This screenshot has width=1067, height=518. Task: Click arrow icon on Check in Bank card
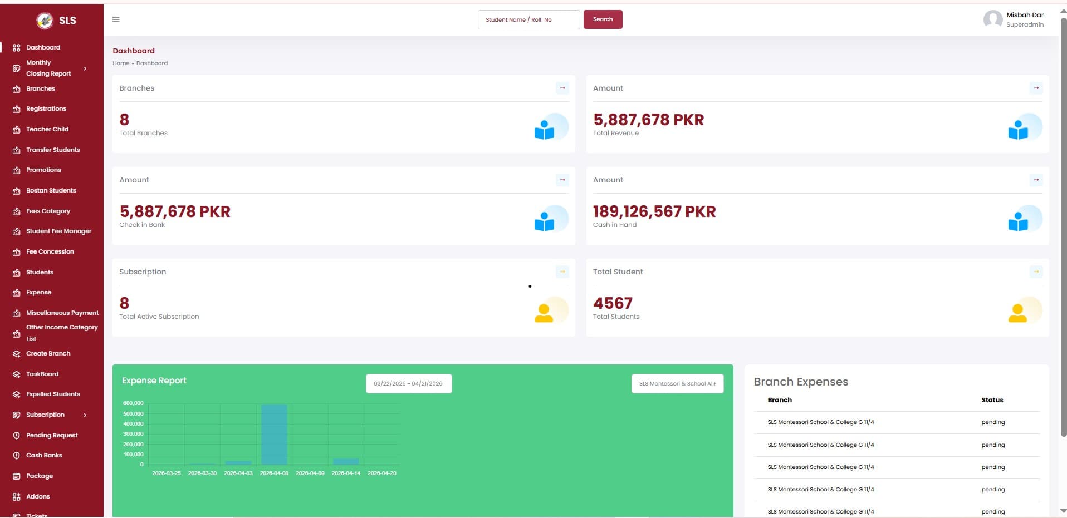[562, 180]
